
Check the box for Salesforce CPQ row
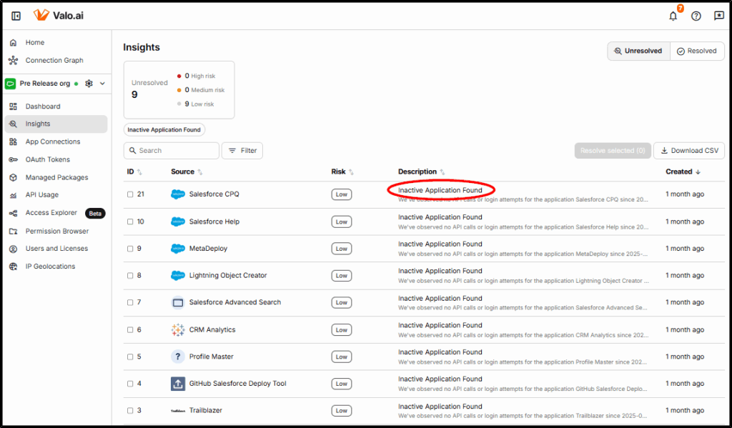pyautogui.click(x=130, y=194)
